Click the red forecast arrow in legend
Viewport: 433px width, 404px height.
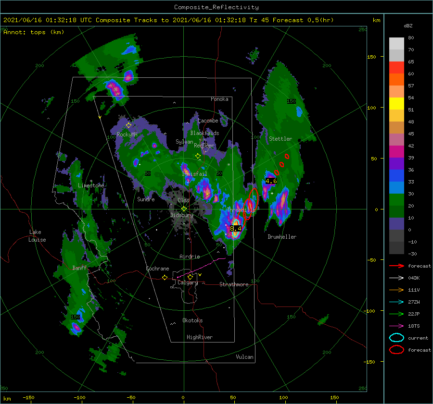tap(396, 266)
